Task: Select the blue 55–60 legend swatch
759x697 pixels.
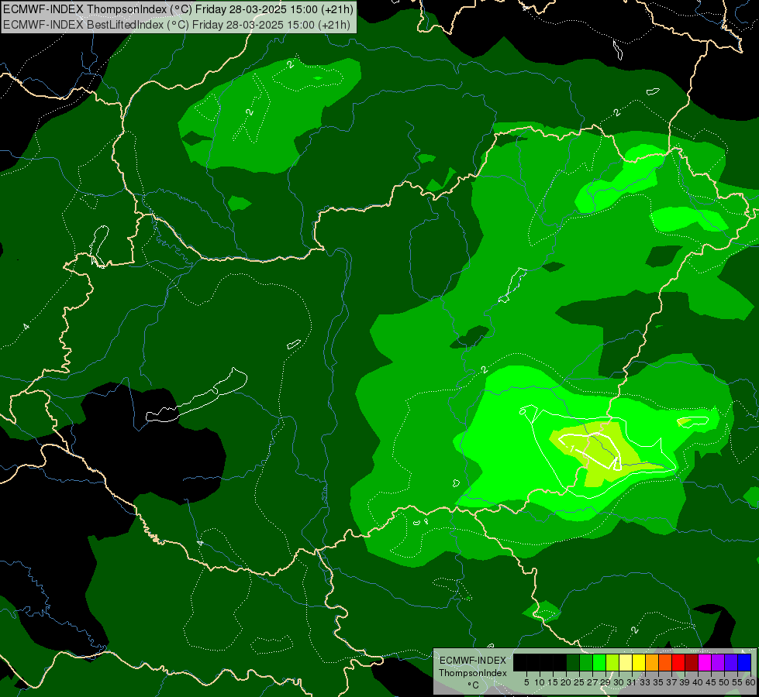Action: pos(744,663)
